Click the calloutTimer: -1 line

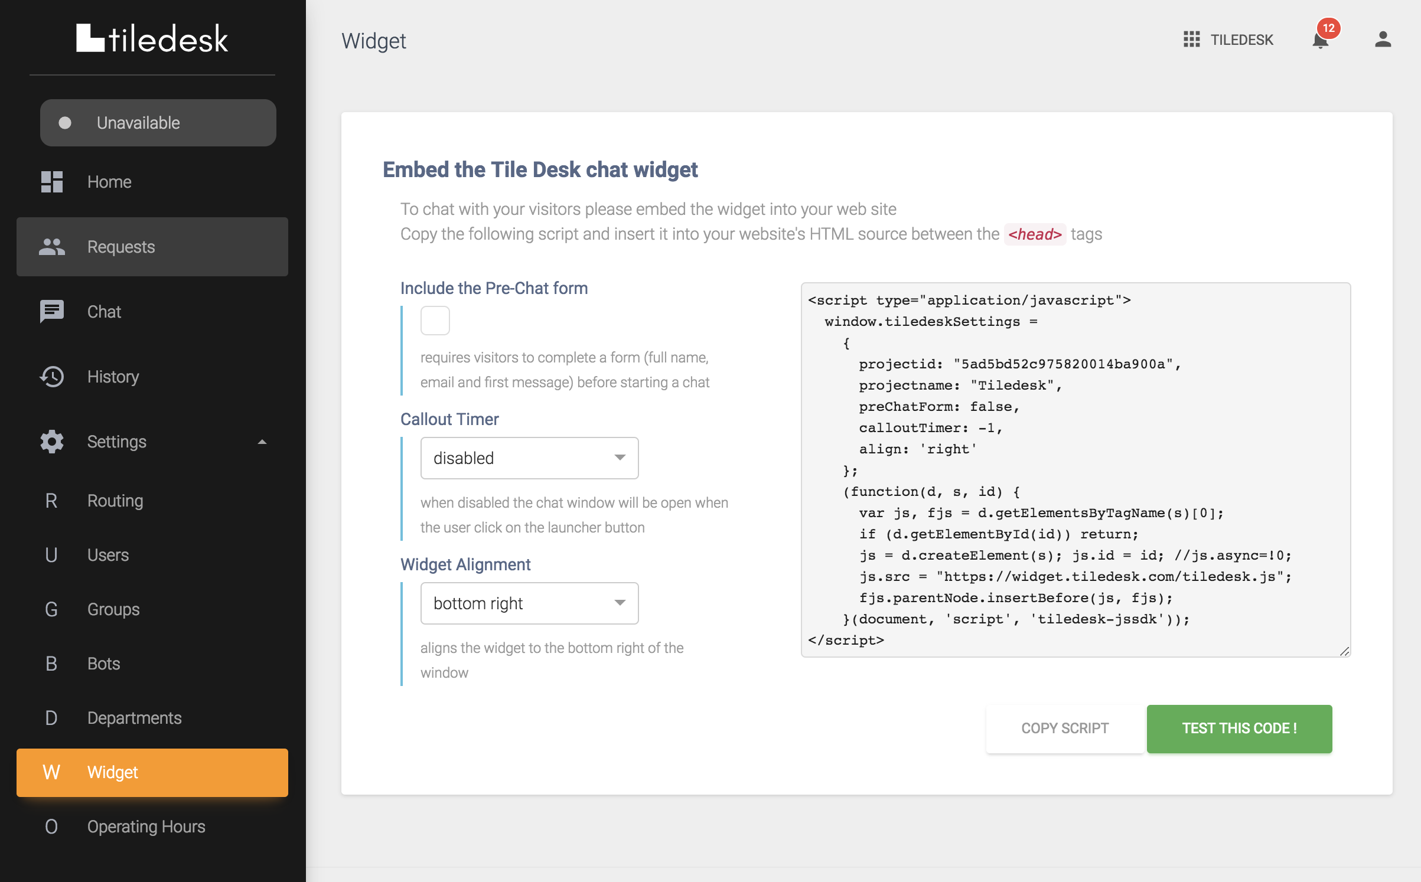tap(930, 427)
